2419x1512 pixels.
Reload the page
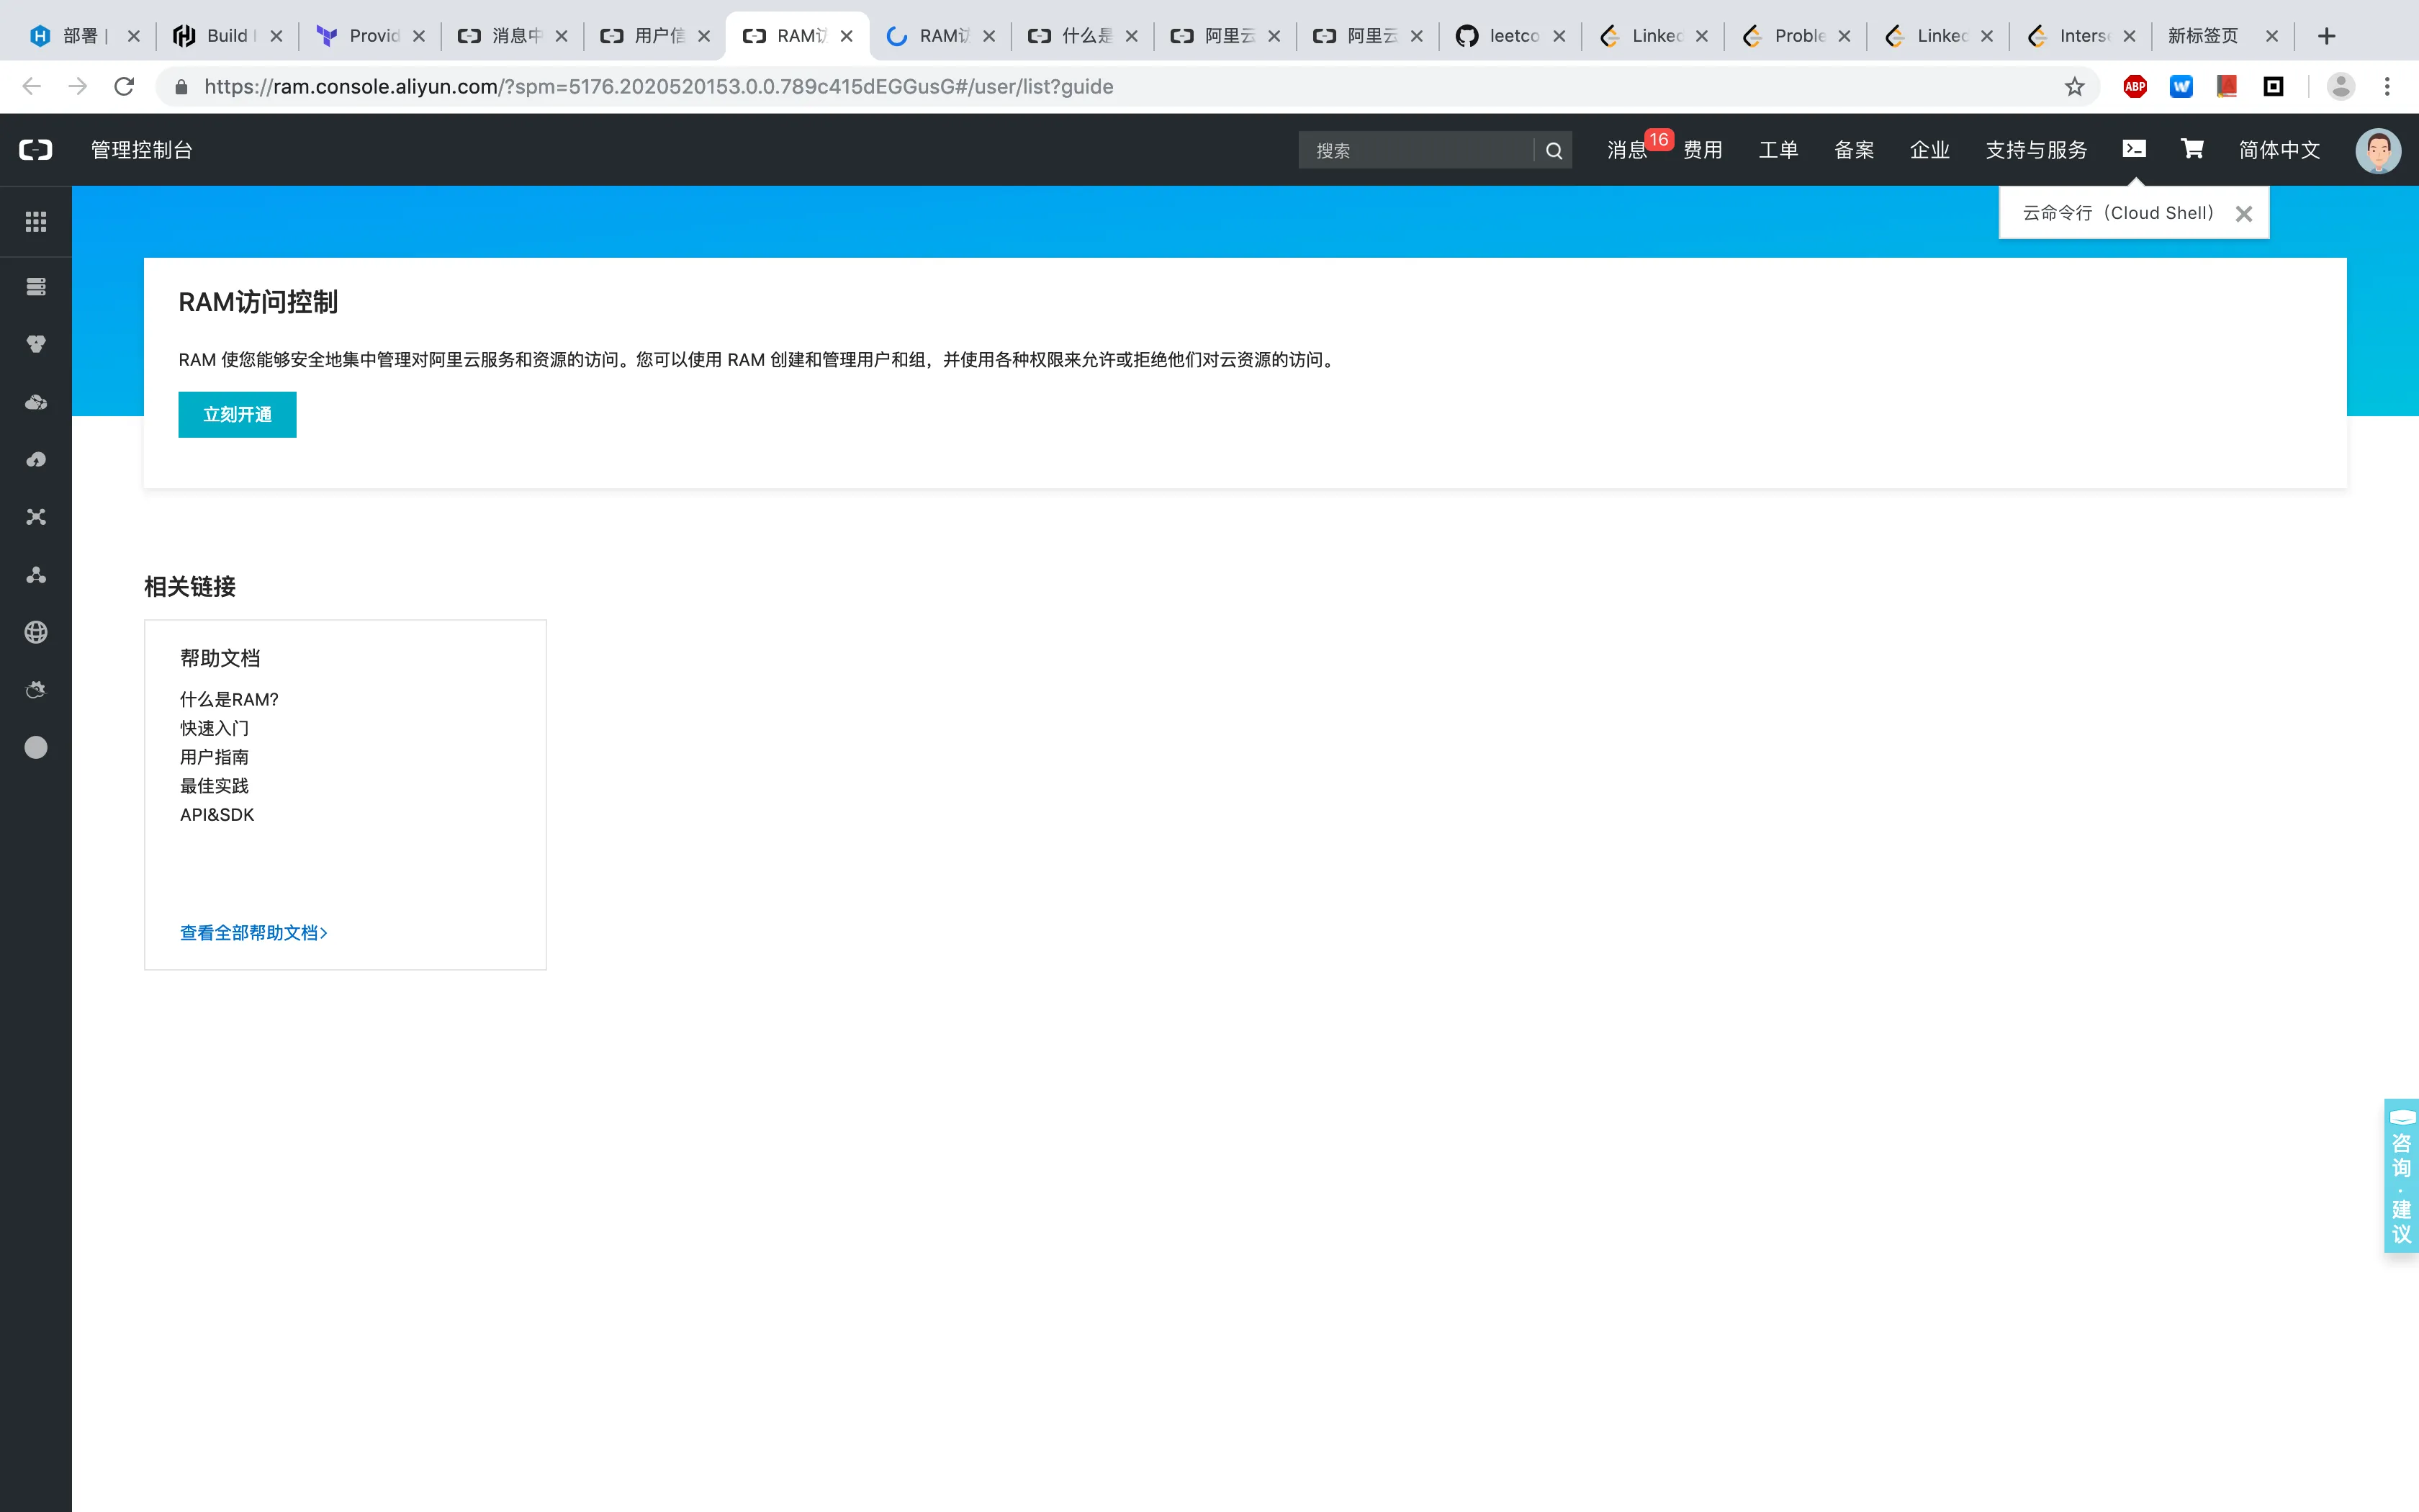pyautogui.click(x=124, y=87)
